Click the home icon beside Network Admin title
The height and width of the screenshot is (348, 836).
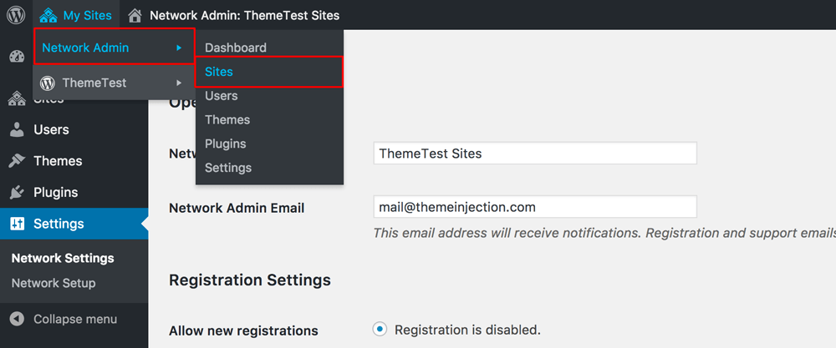(135, 15)
